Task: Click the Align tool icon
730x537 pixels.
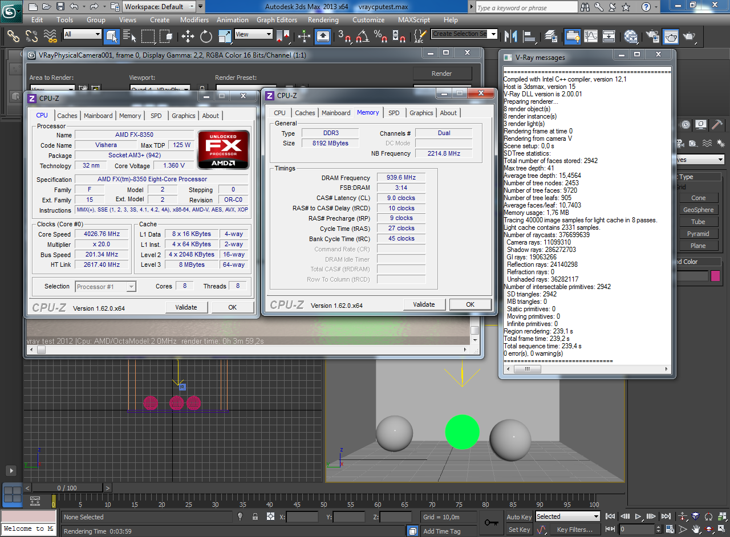Action: tap(530, 36)
